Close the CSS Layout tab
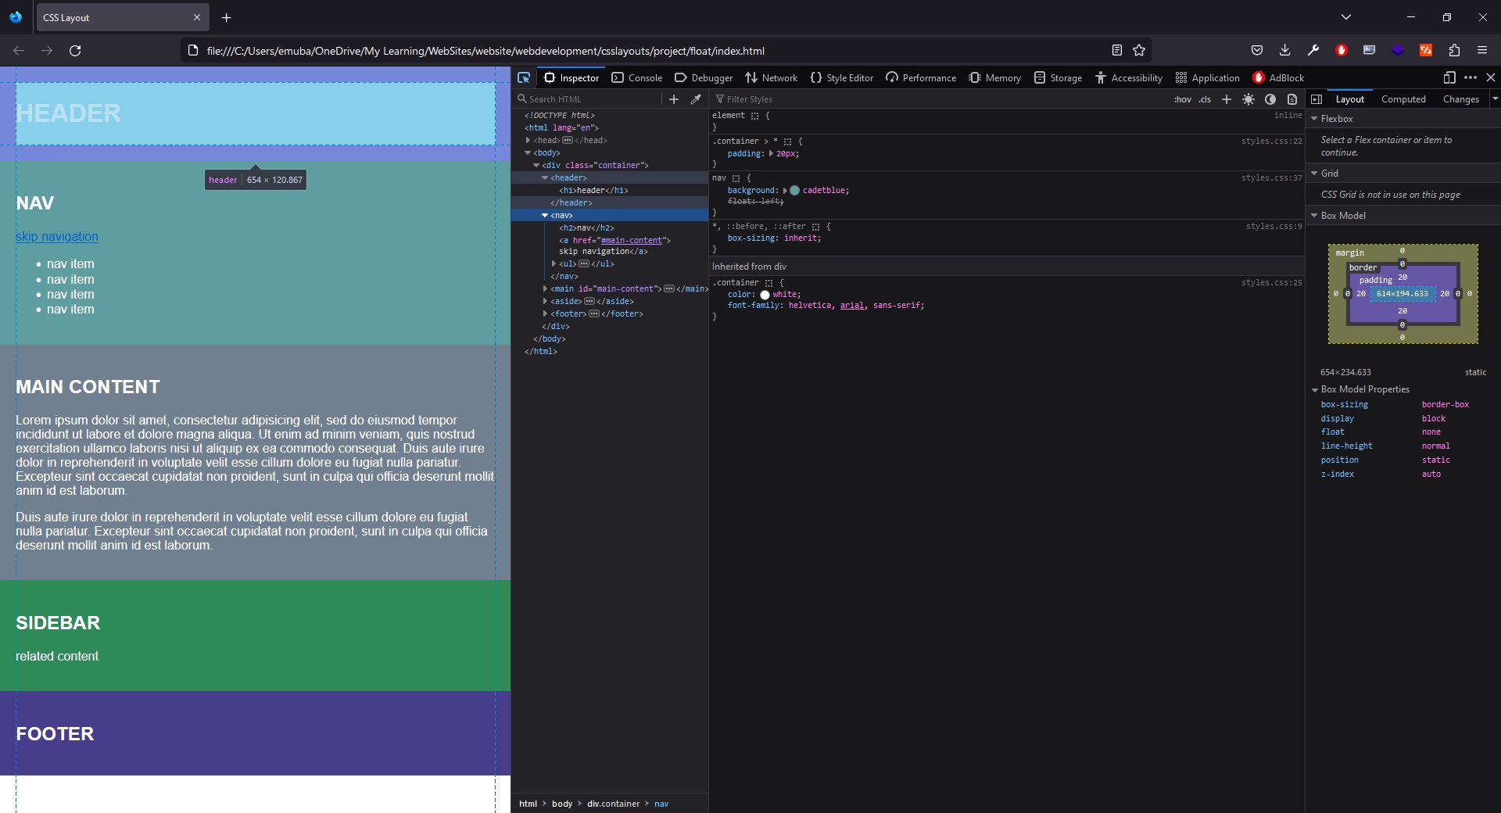 196,17
